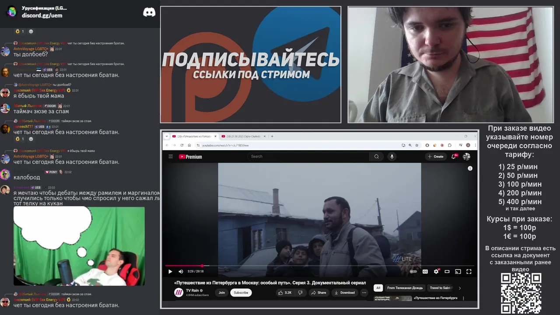Click the "калоброд" chat message
This screenshot has height=315, width=560.
(27, 177)
